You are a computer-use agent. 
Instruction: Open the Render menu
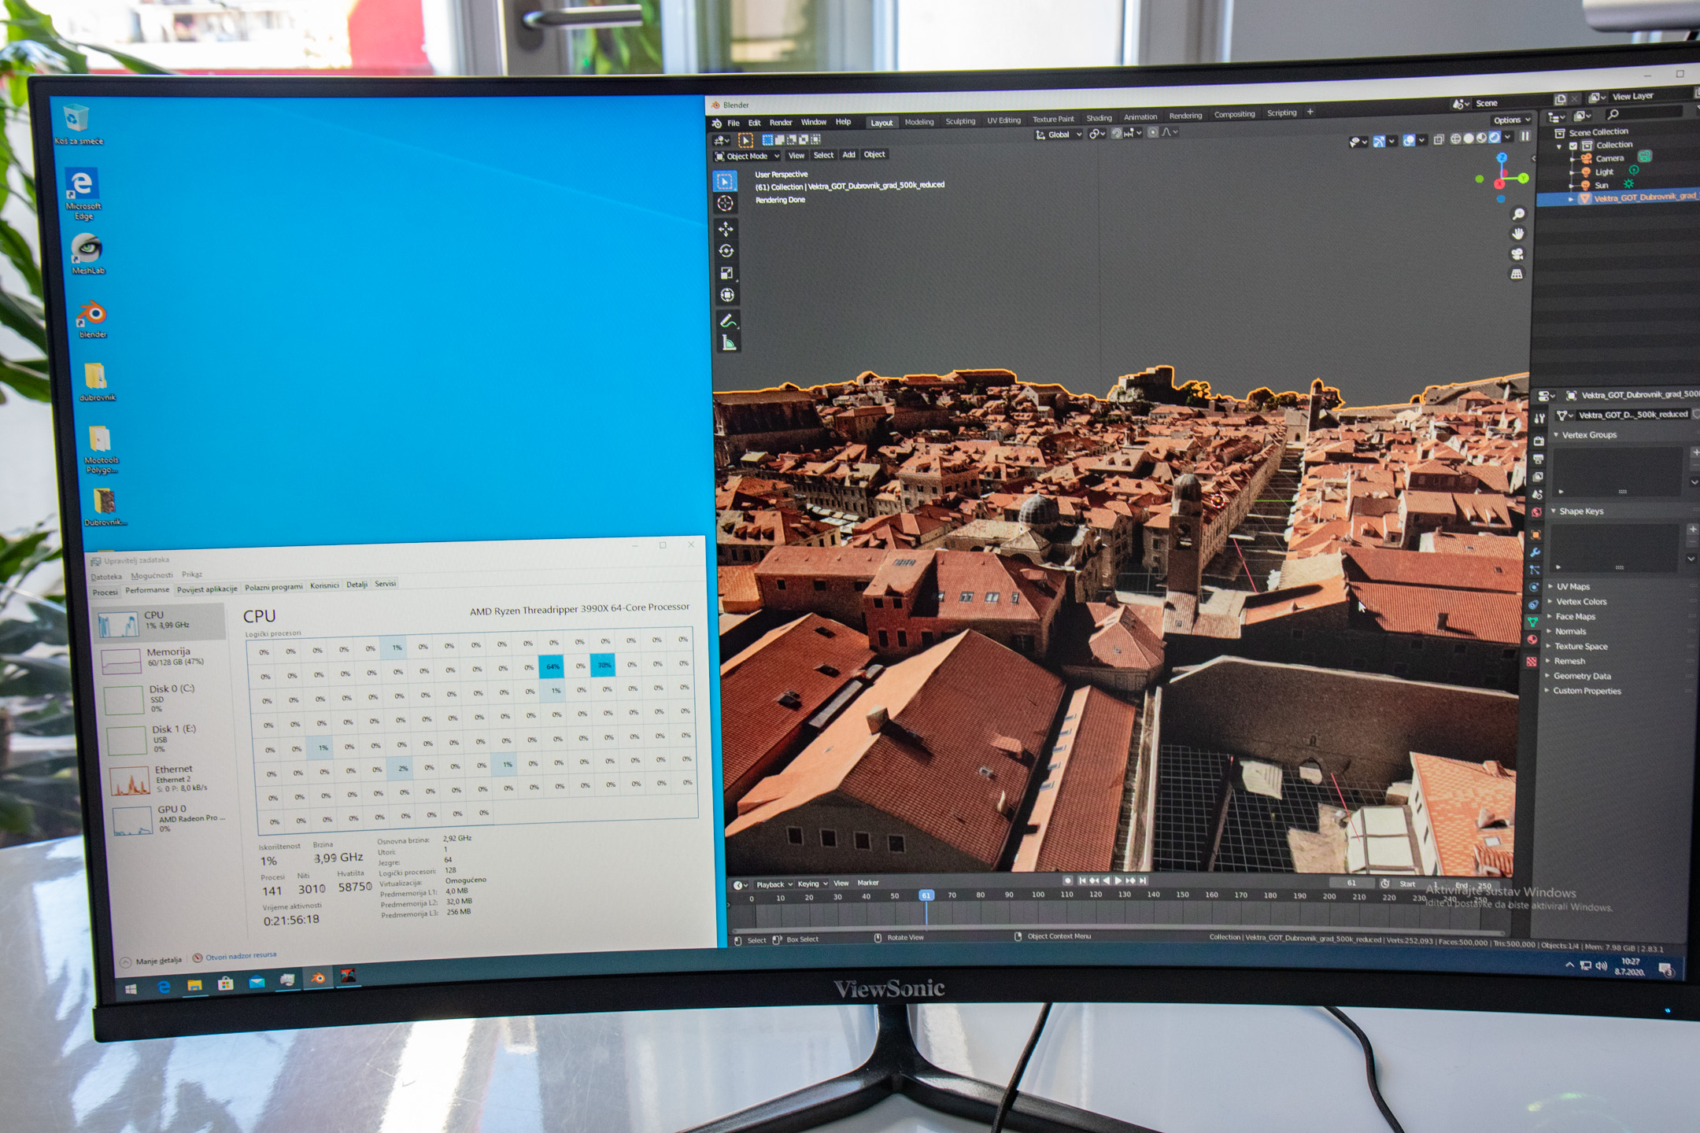[780, 123]
